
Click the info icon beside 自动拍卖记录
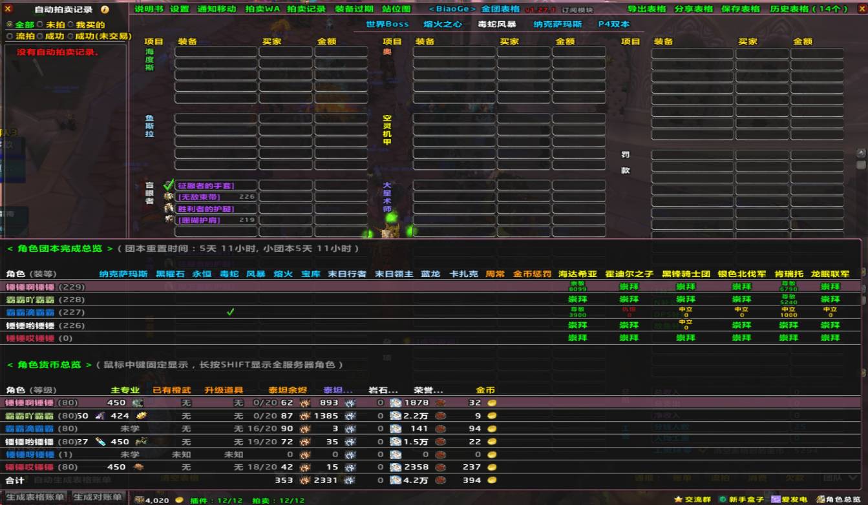[x=105, y=10]
